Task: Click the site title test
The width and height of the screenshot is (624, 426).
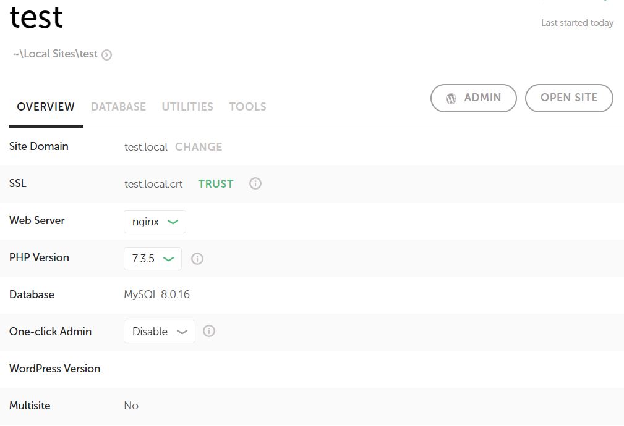Action: point(36,17)
